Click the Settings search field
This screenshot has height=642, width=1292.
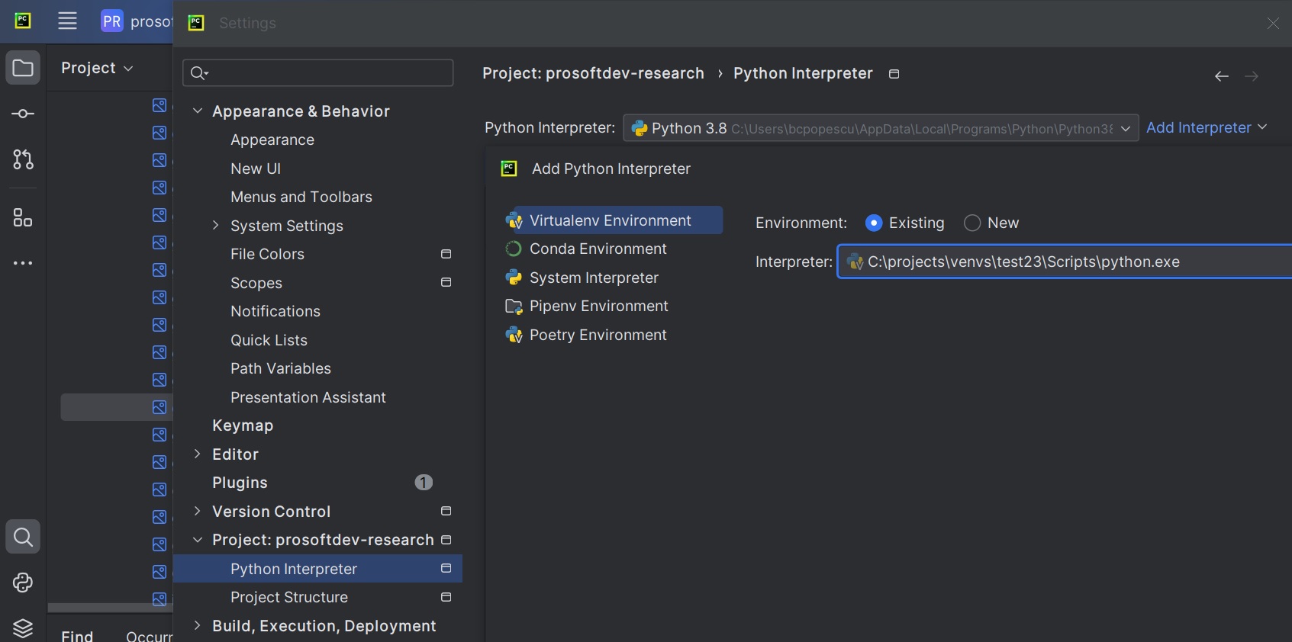pos(318,73)
